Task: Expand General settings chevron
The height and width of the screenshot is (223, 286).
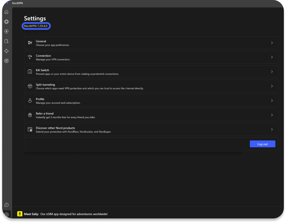Action: point(272,43)
